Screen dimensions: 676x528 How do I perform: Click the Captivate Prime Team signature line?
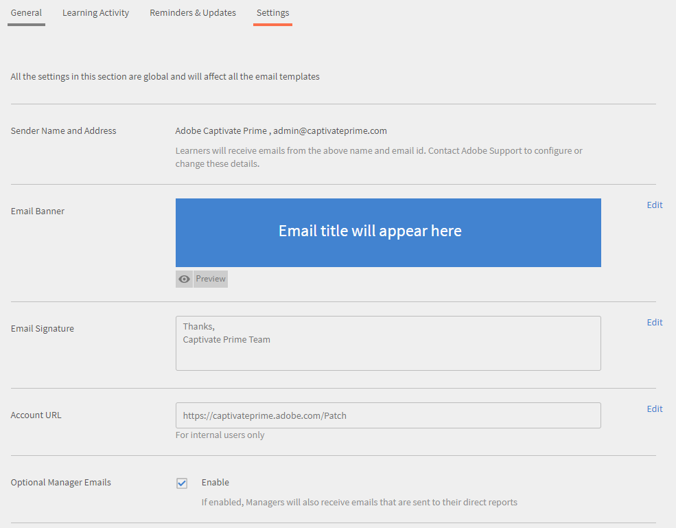coord(226,339)
